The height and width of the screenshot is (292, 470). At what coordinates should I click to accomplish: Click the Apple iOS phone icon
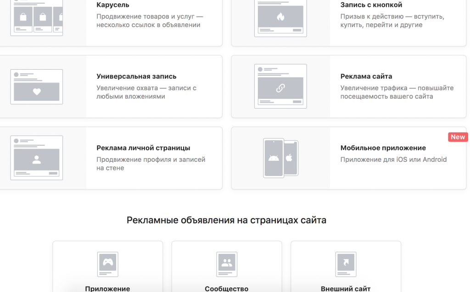[x=291, y=158]
